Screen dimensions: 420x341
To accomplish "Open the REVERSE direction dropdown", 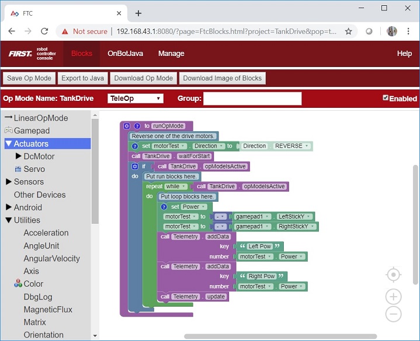I will (x=293, y=146).
